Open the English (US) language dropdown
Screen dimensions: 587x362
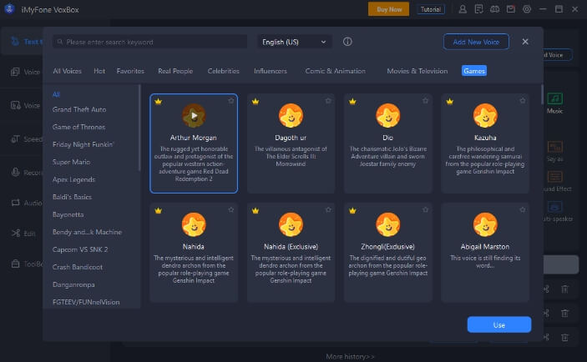[x=294, y=42]
